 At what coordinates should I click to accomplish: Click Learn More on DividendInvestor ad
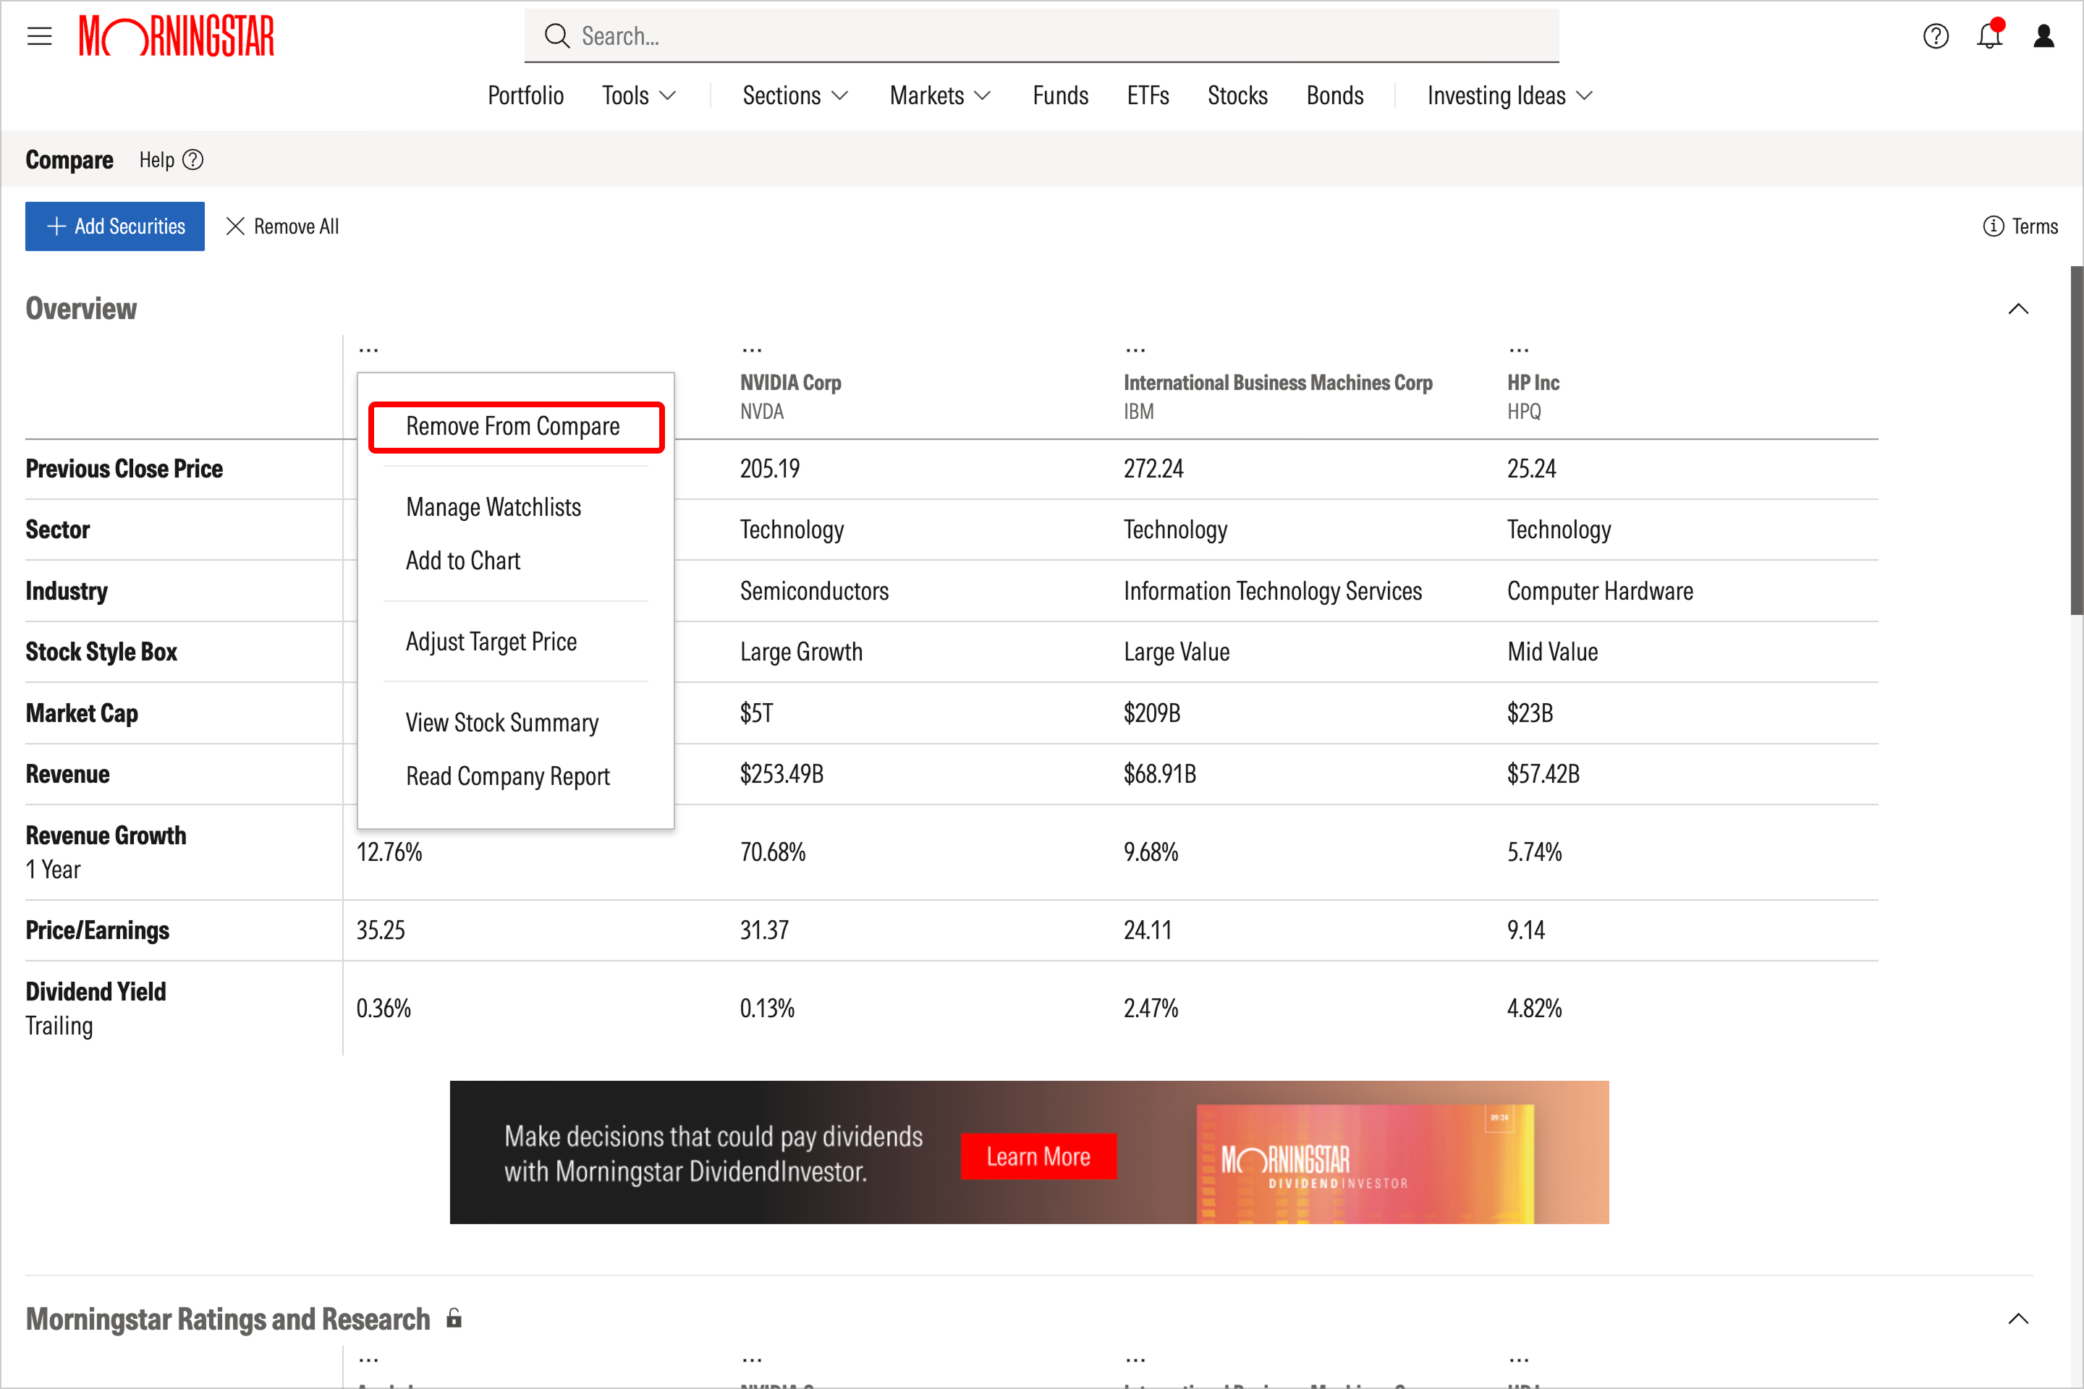1038,1157
